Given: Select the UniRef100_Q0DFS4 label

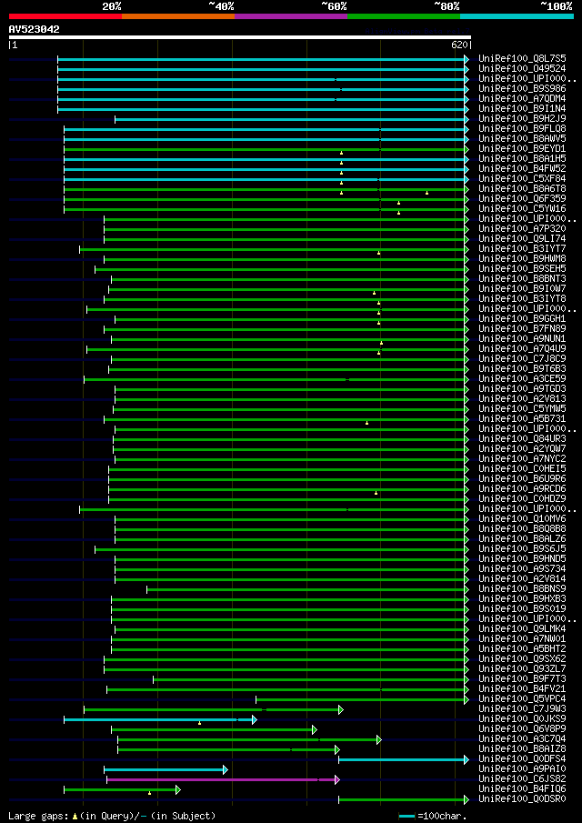Looking at the screenshot, I should (x=522, y=759).
